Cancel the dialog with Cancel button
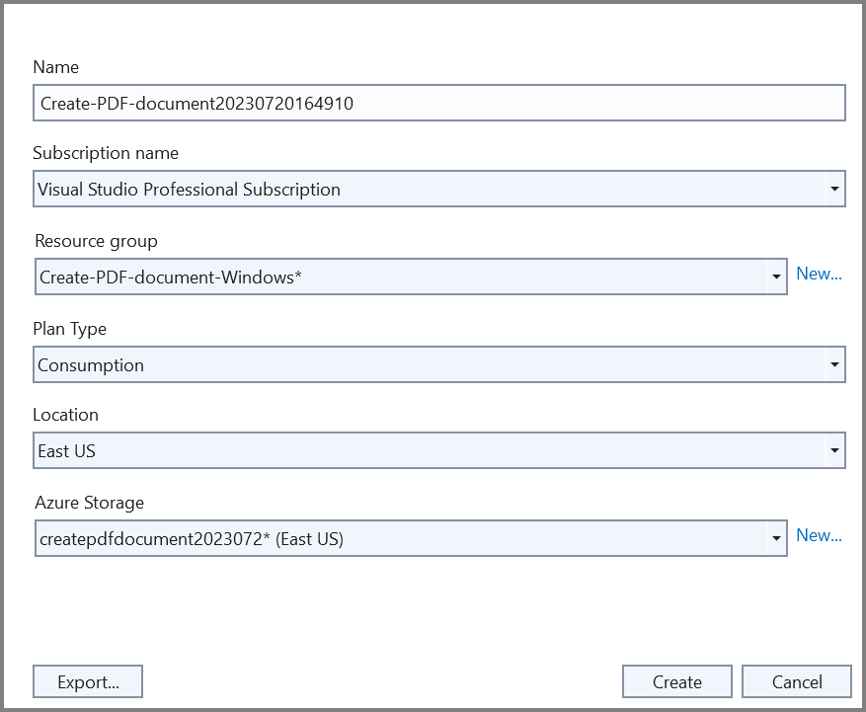Image resolution: width=866 pixels, height=712 pixels. [796, 681]
